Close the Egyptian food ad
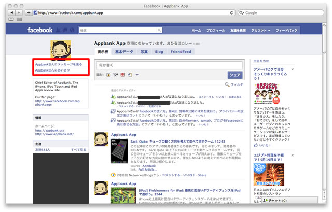332x212 pixels. [x=293, y=155]
